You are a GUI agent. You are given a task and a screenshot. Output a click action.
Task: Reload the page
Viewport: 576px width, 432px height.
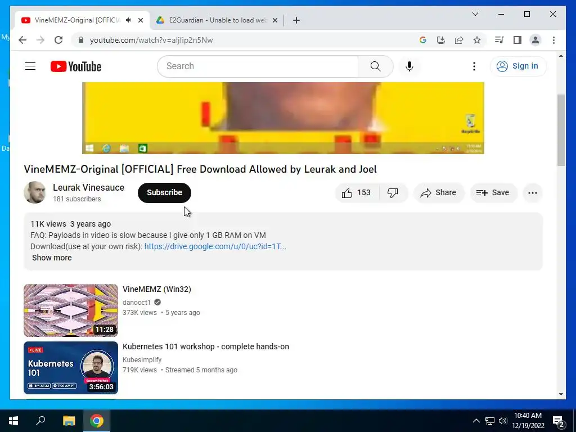pyautogui.click(x=58, y=40)
